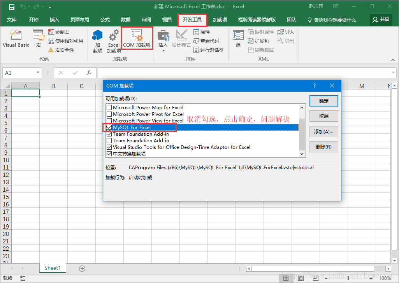The height and width of the screenshot is (283, 399).
Task: Click the Insert Function fx button
Action: tap(89, 73)
